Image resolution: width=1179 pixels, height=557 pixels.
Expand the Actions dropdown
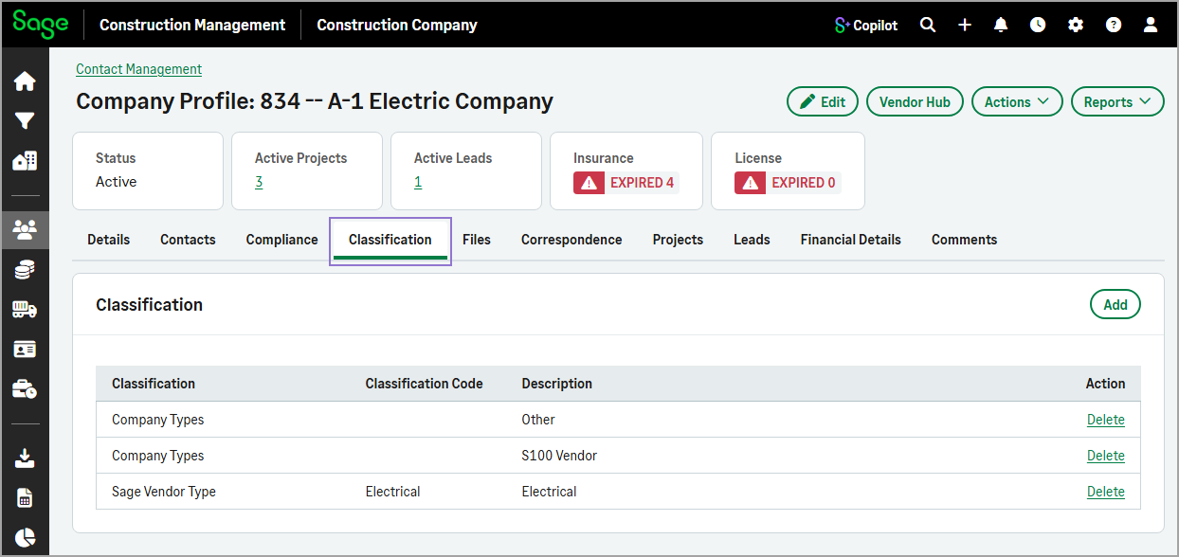point(1017,102)
